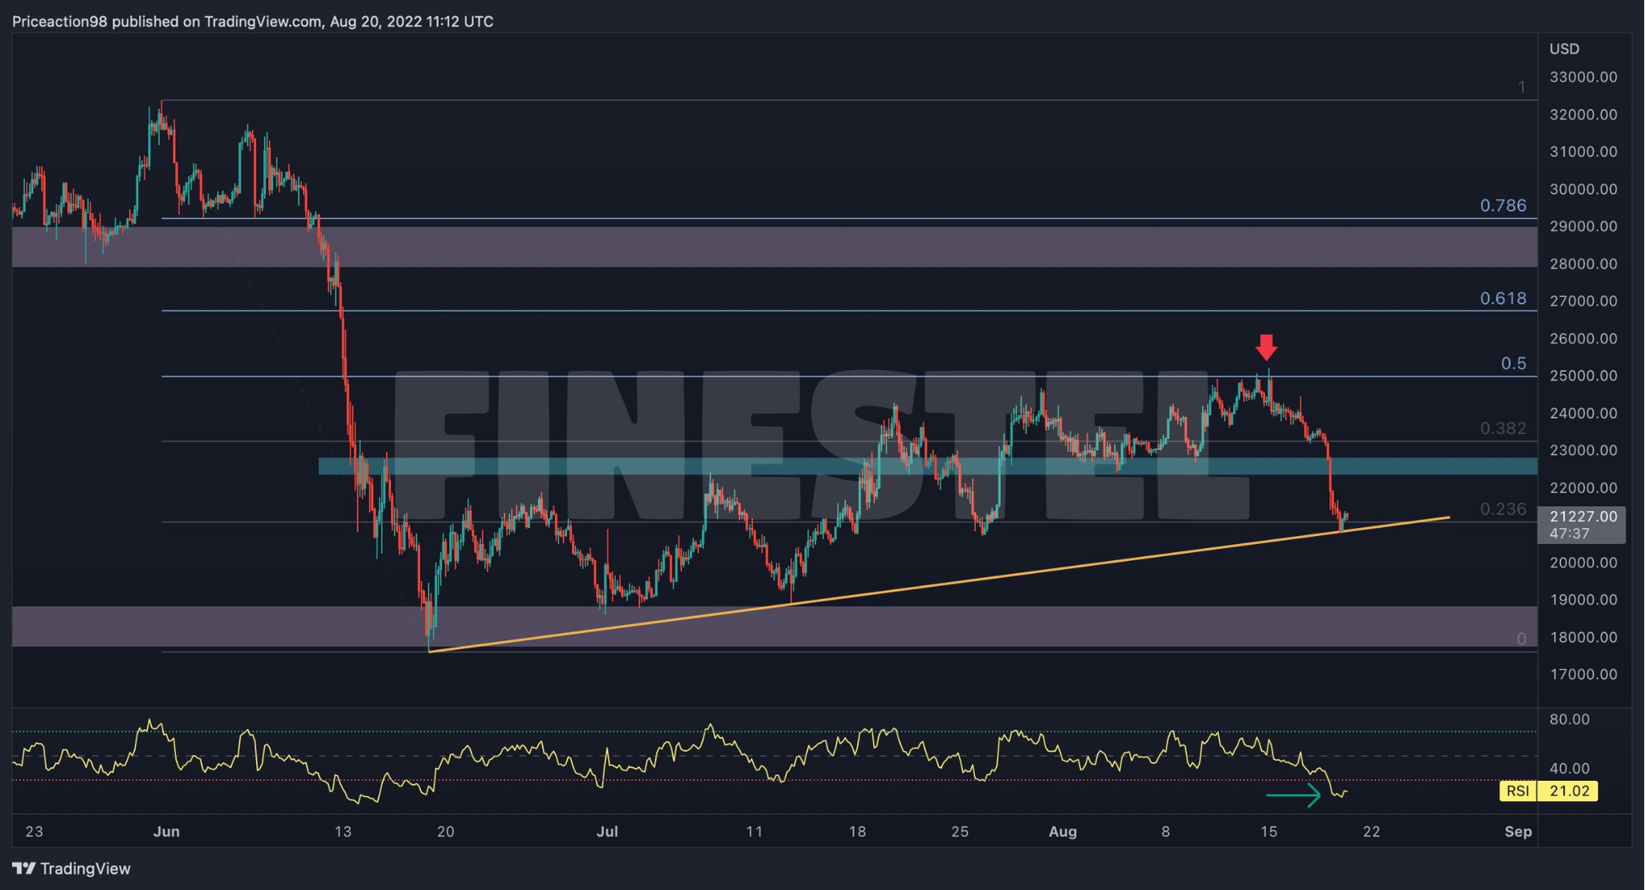The width and height of the screenshot is (1645, 890).
Task: Click the Fibonacci level 0 label
Action: 1521,639
